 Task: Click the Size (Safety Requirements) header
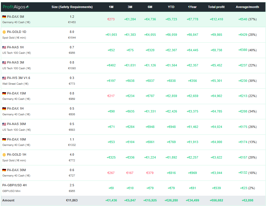click(x=72, y=7)
